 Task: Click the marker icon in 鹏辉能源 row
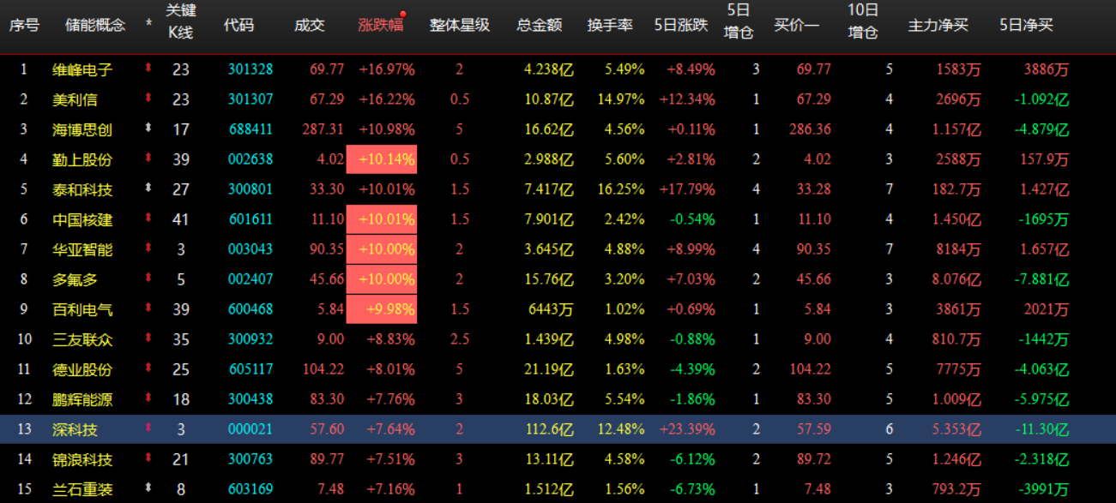coord(148,398)
